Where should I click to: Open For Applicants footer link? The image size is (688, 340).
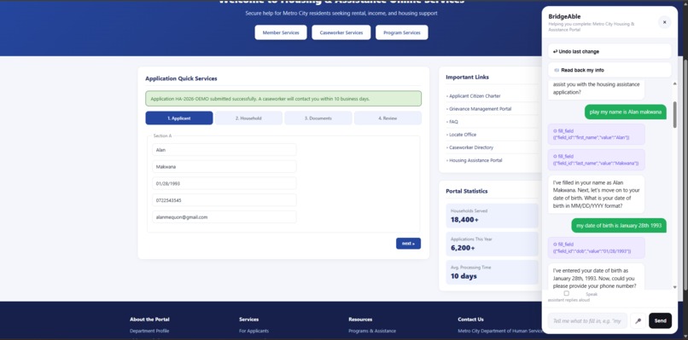click(254, 331)
